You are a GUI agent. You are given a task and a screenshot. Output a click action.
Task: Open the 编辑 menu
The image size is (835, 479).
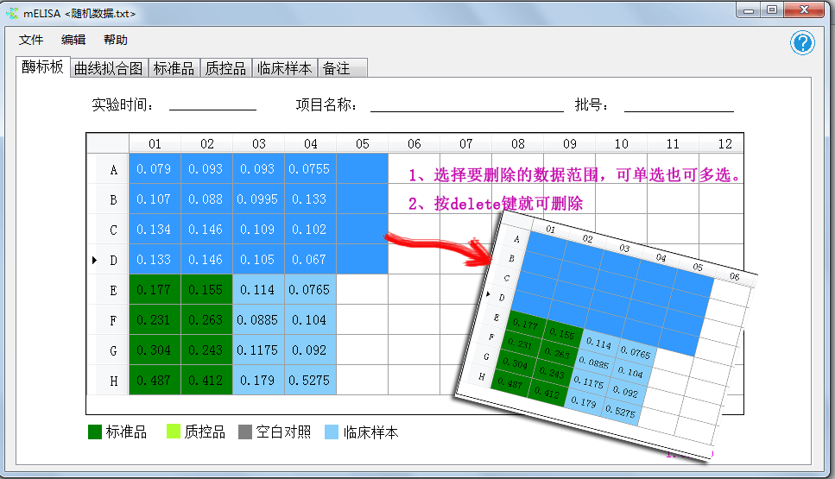pyautogui.click(x=73, y=40)
